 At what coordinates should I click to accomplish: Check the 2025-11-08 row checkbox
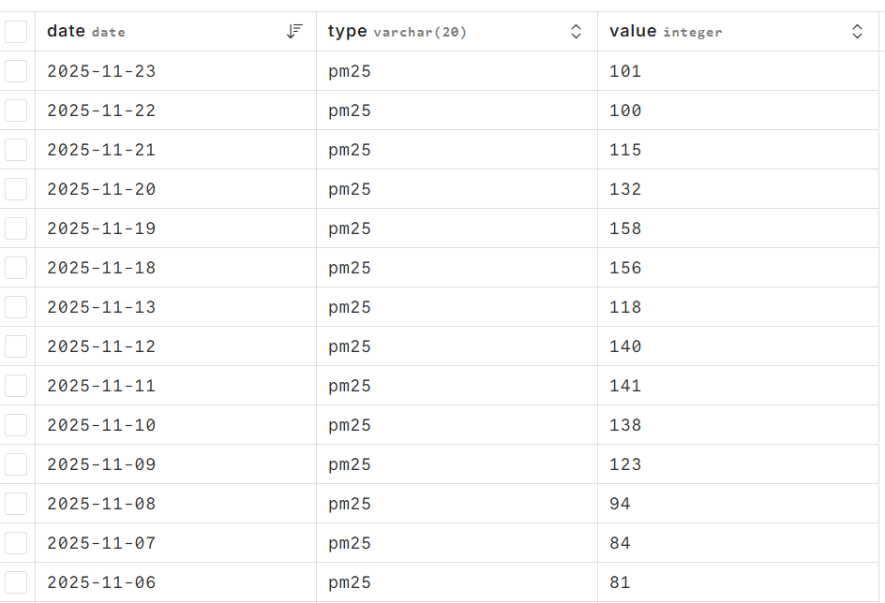click(x=16, y=504)
